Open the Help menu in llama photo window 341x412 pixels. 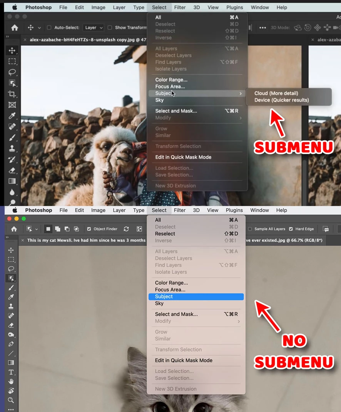click(282, 7)
